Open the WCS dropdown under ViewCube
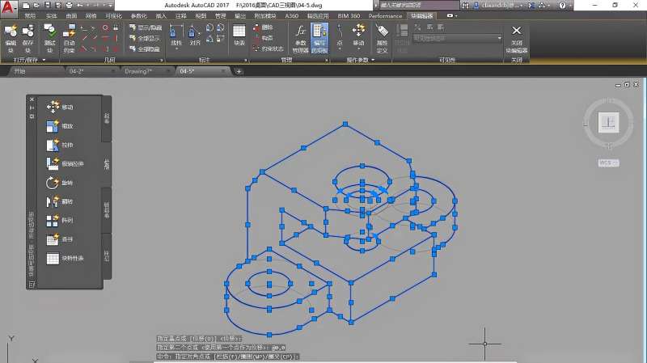 608,163
